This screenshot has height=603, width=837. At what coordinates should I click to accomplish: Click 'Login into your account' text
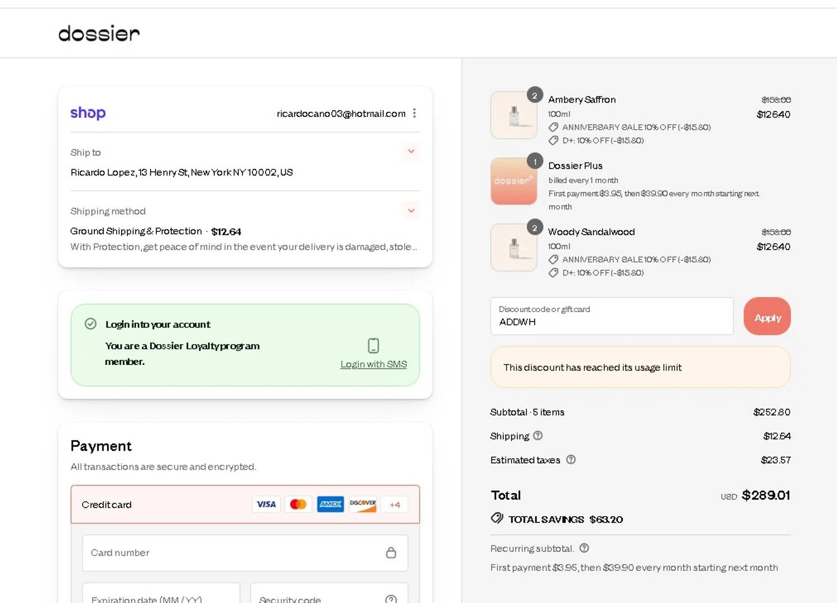click(x=158, y=324)
